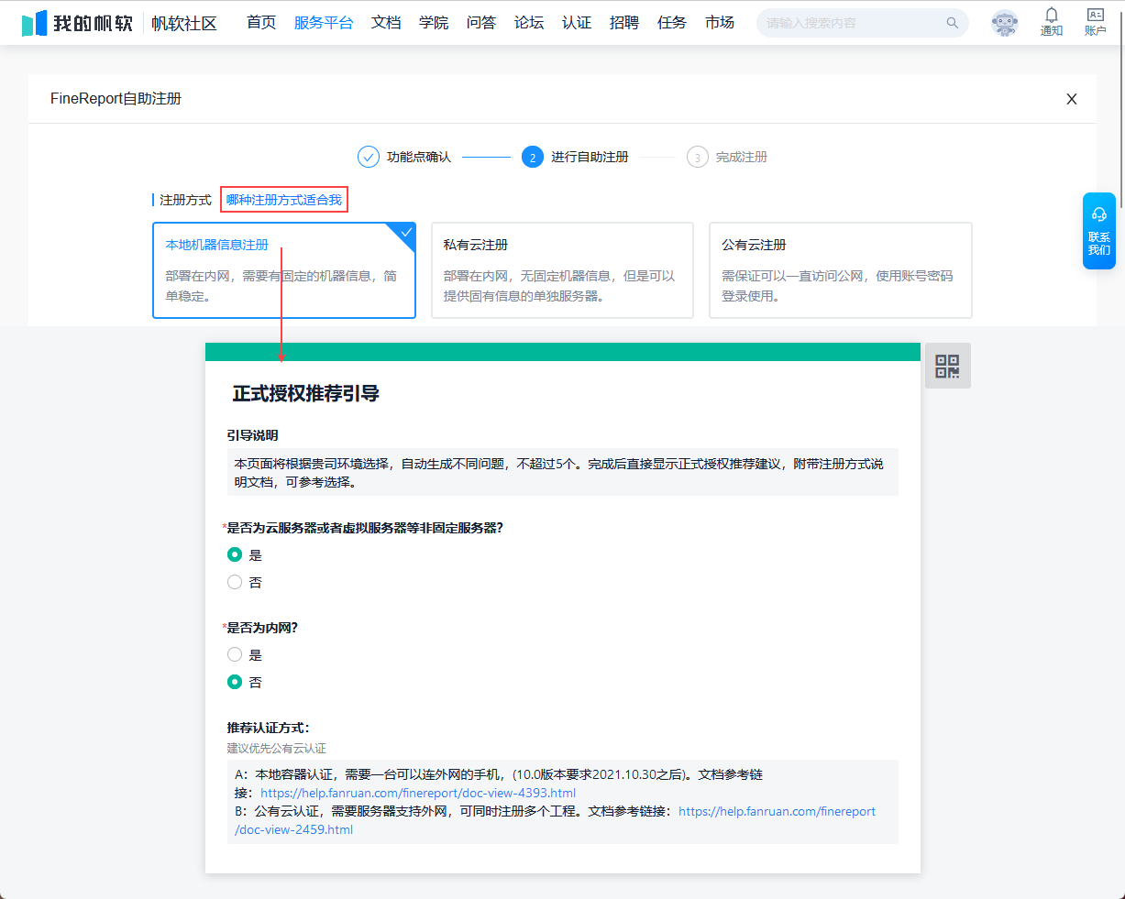Viewport: 1125px width, 899px height.
Task: Click the 推荐认证方式 label
Action: pyautogui.click(x=269, y=728)
